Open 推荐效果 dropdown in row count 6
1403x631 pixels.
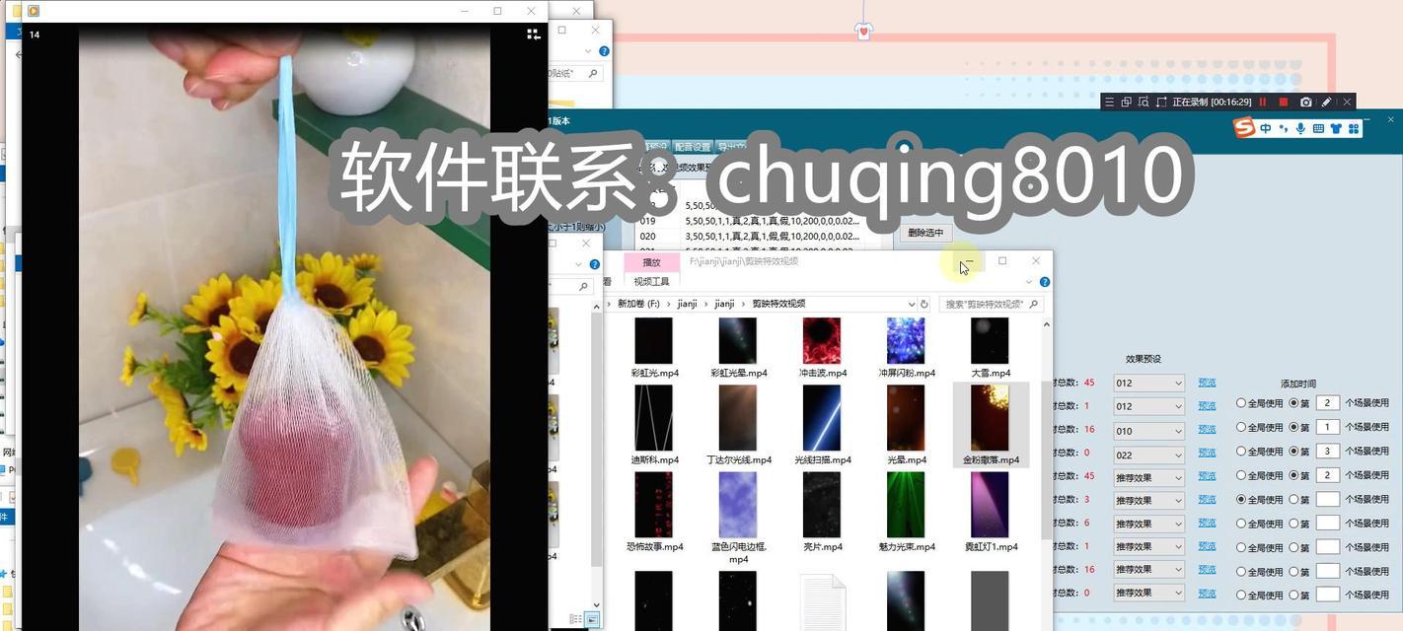point(1148,524)
